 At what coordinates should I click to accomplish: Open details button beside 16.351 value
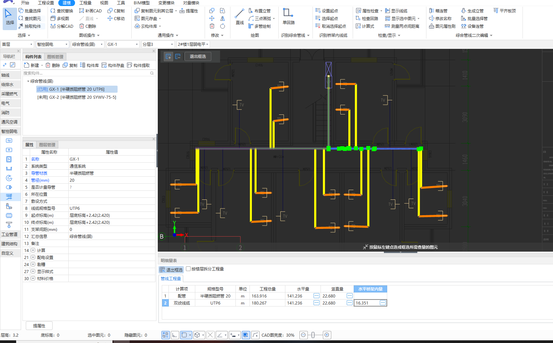point(383,303)
